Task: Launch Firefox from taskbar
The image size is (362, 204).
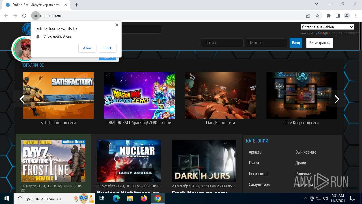Action: click(x=144, y=198)
